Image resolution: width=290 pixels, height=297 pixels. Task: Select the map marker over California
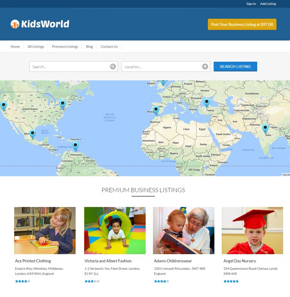click(3, 106)
